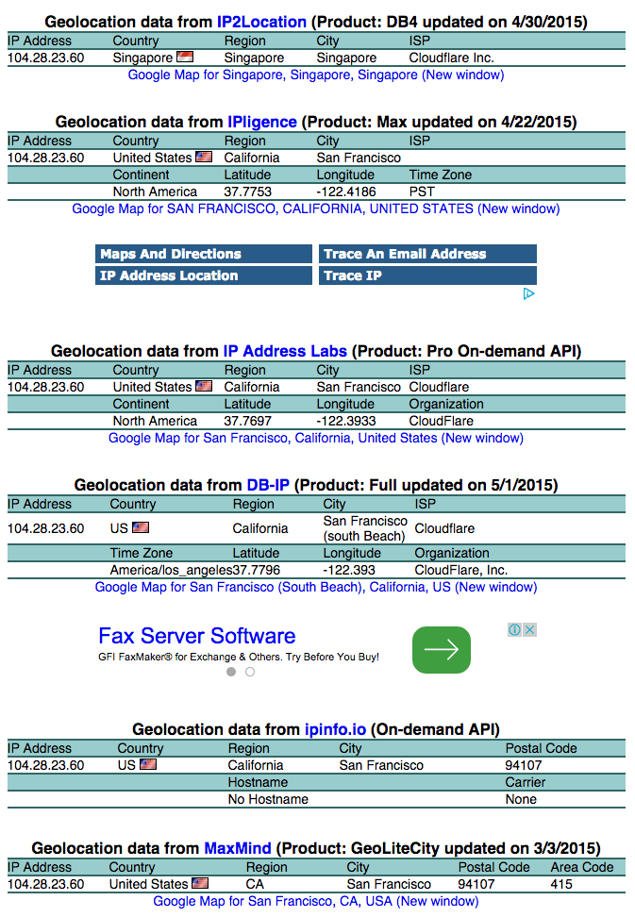This screenshot has height=917, width=635.
Task: Click longitude value -122.3933
Action: click(x=346, y=421)
